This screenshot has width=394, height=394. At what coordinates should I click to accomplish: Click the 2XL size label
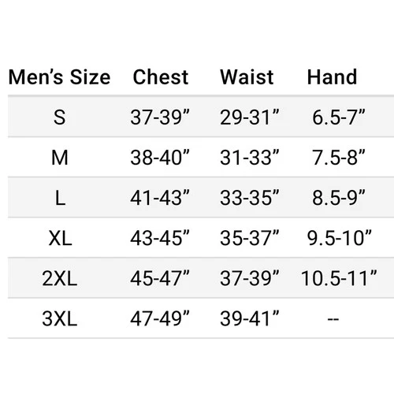click(60, 278)
